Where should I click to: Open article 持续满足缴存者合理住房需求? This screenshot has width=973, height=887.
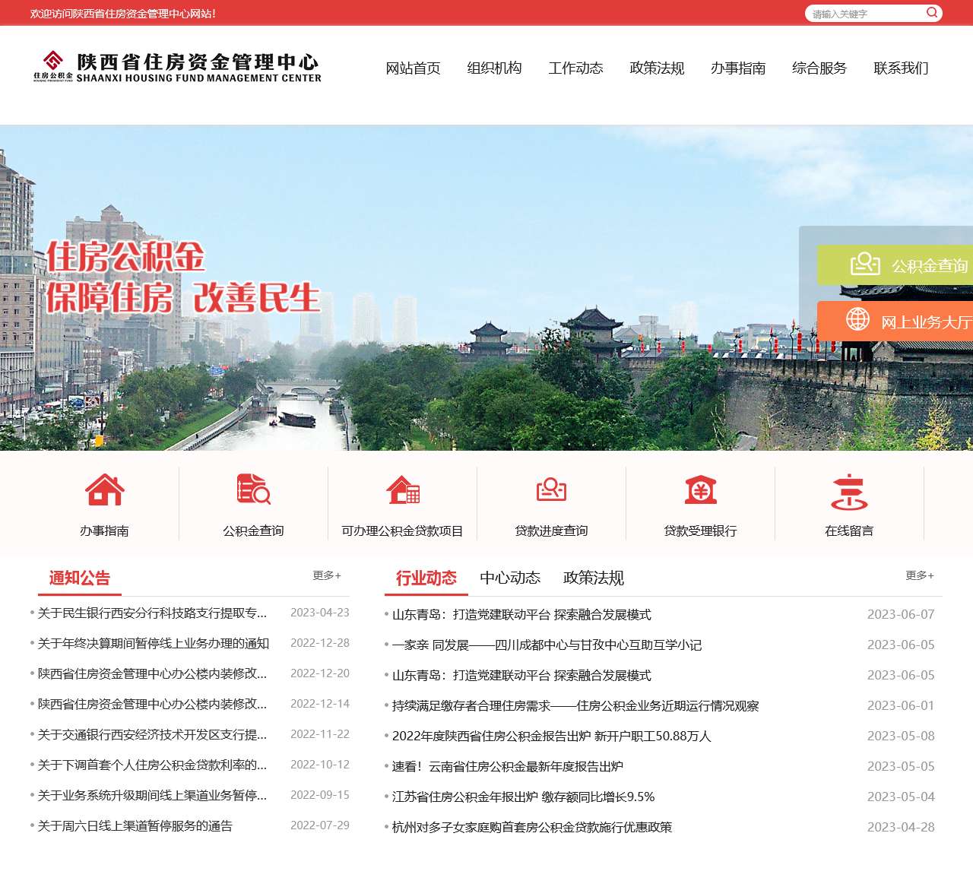[575, 705]
